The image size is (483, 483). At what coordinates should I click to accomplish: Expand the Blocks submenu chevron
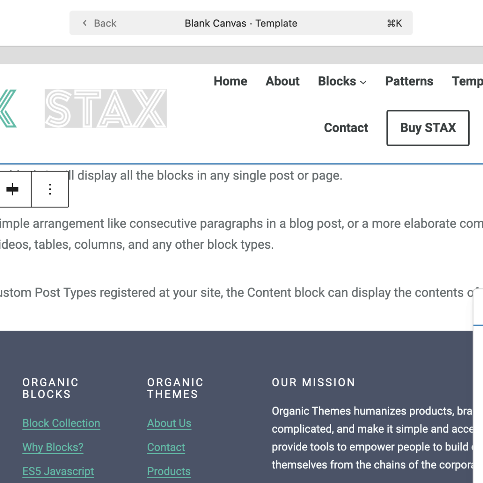click(x=363, y=82)
